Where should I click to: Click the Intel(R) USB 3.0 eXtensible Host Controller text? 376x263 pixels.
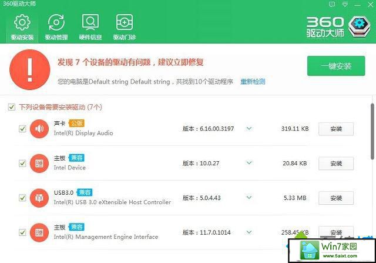point(112,202)
